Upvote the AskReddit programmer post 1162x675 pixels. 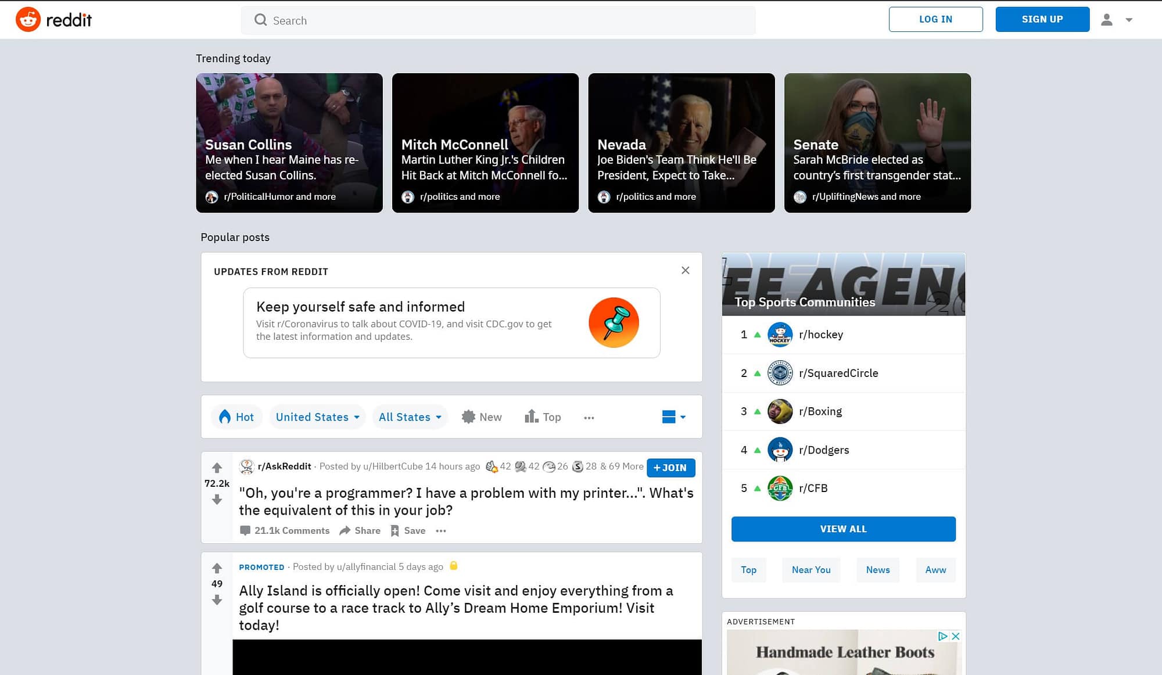click(217, 468)
